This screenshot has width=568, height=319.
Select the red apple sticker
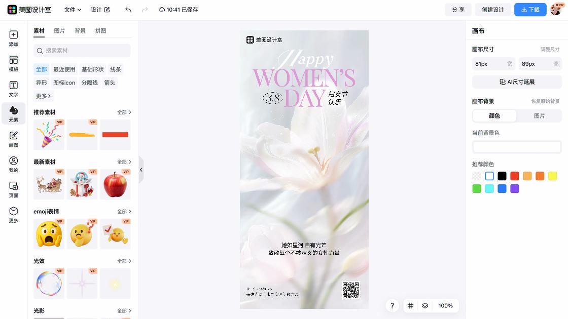(115, 184)
